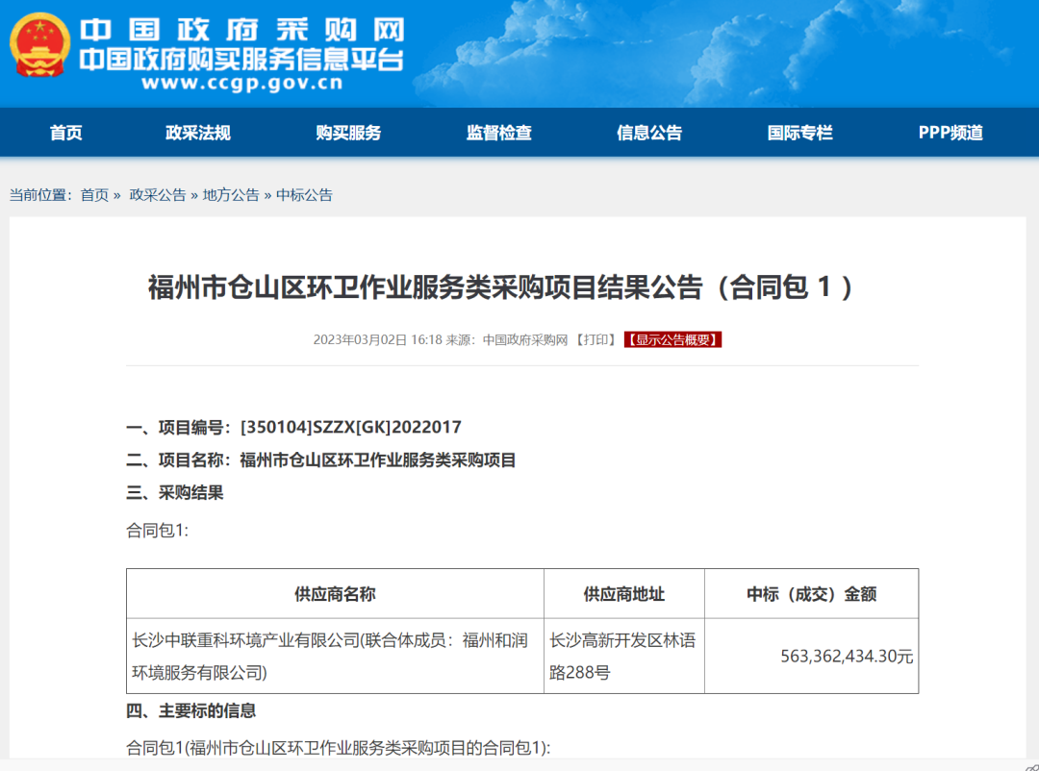
Task: Click project name 福州市仓山区环卫作业服务类采购项目
Action: (378, 460)
